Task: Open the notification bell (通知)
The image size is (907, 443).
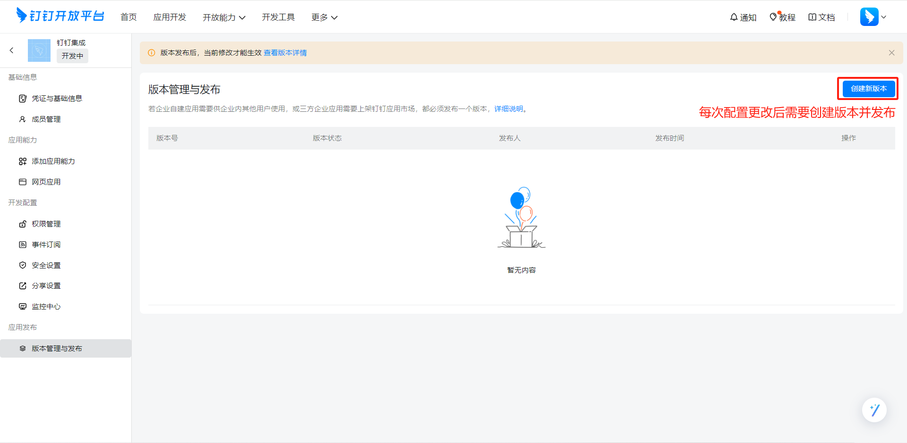Action: [x=743, y=17]
